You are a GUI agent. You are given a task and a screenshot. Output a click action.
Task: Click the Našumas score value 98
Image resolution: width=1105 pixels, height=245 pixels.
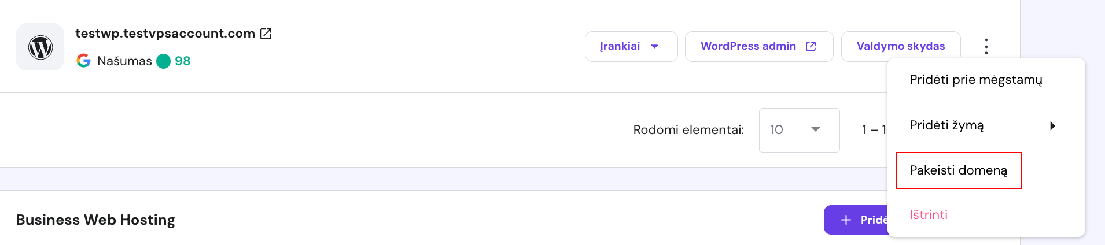[183, 61]
